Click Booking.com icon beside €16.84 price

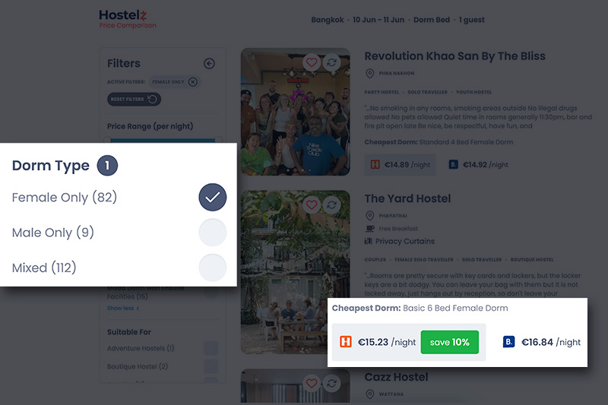point(509,342)
